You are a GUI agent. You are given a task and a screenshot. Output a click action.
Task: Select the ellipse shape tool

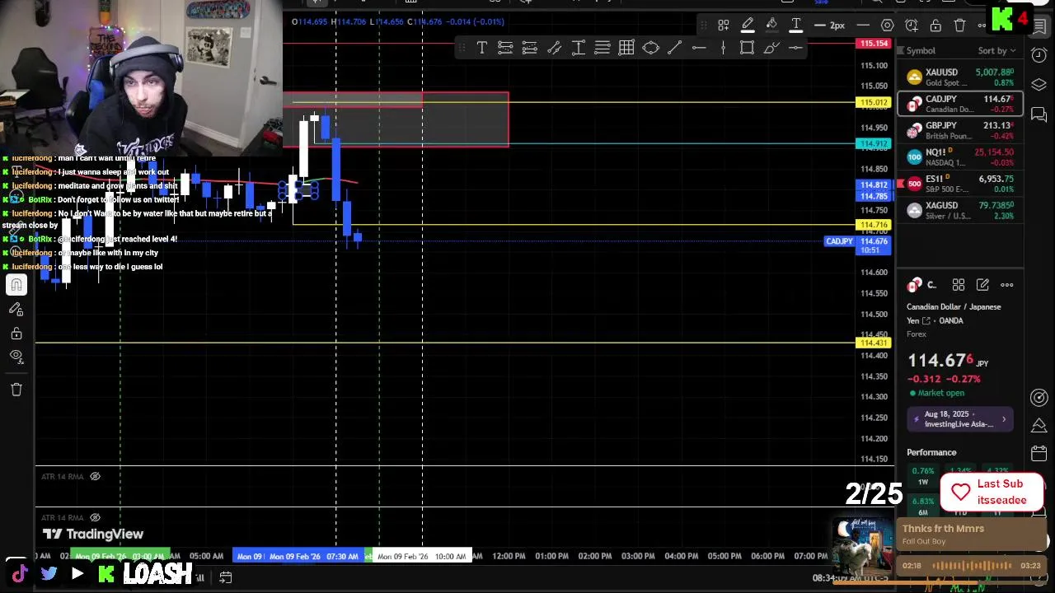click(650, 48)
